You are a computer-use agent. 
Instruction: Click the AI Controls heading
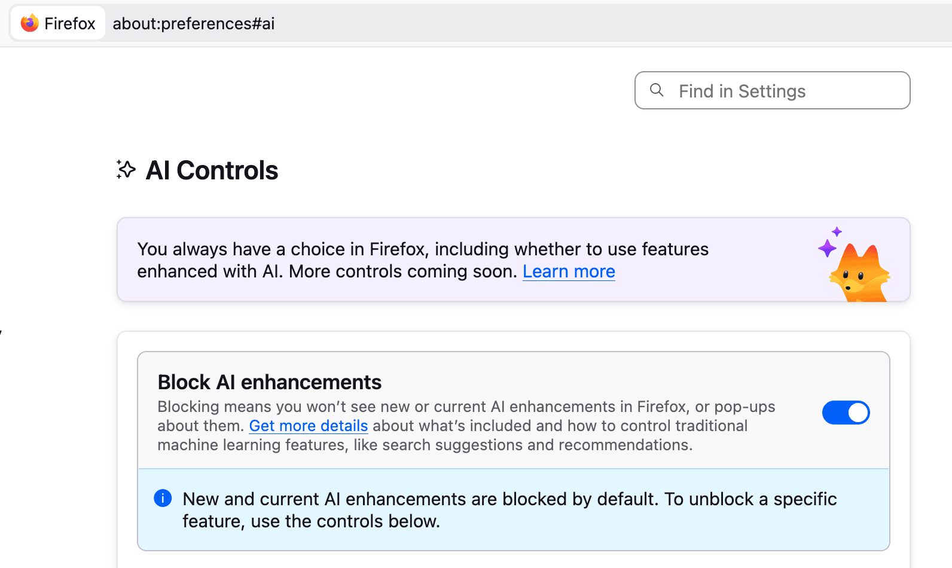212,170
